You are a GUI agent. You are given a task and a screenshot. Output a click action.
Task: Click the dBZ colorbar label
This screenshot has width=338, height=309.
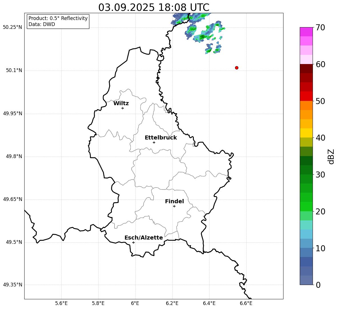tap(331, 156)
